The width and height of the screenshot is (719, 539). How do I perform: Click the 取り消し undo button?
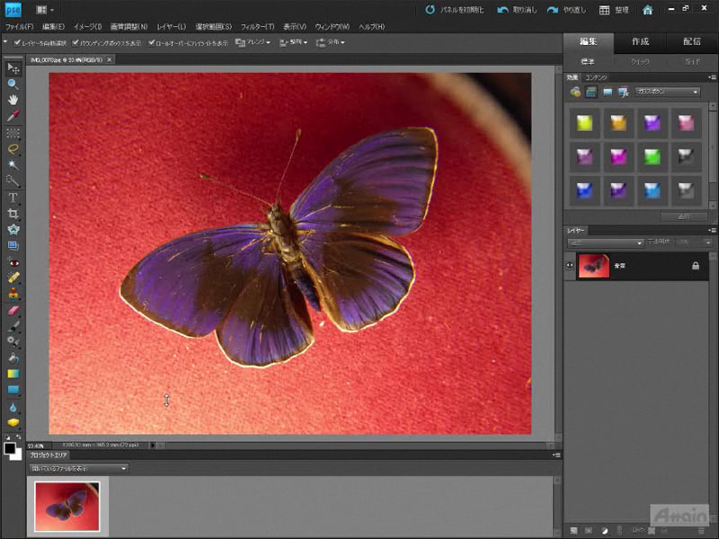(x=515, y=10)
